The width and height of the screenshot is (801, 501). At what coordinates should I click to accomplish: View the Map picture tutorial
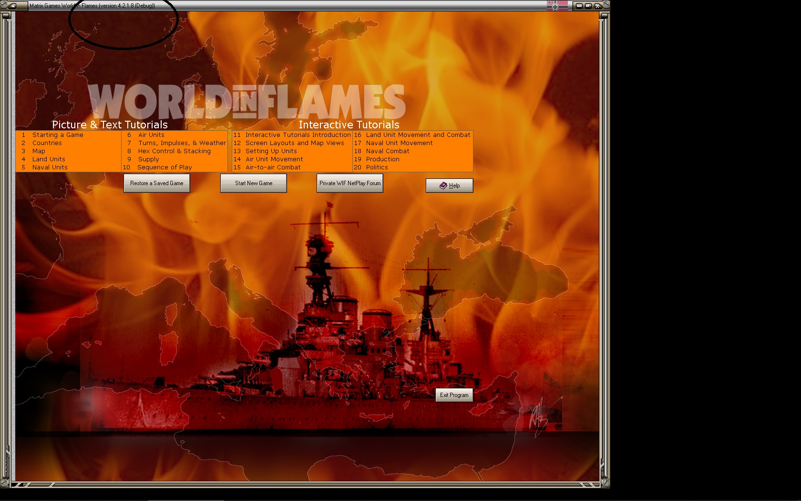pos(39,151)
